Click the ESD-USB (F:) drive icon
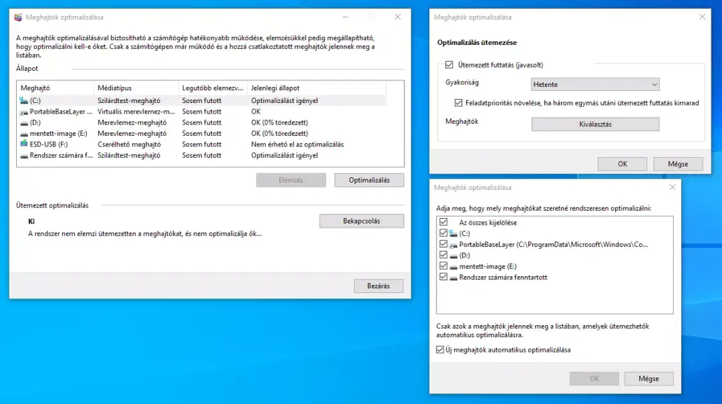Viewport: 722px width, 404px height. click(x=24, y=144)
